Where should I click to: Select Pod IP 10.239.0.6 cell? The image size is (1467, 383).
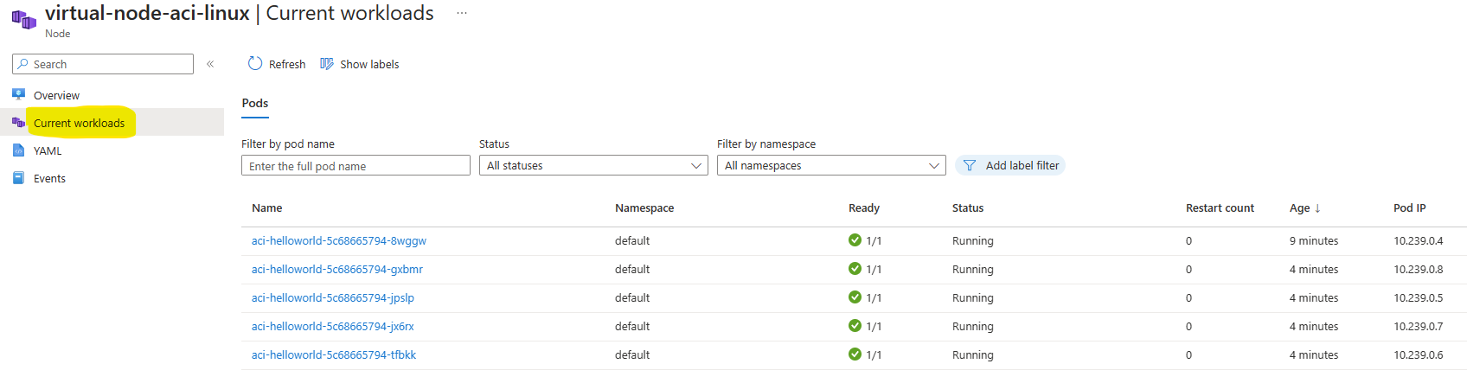coord(1419,355)
